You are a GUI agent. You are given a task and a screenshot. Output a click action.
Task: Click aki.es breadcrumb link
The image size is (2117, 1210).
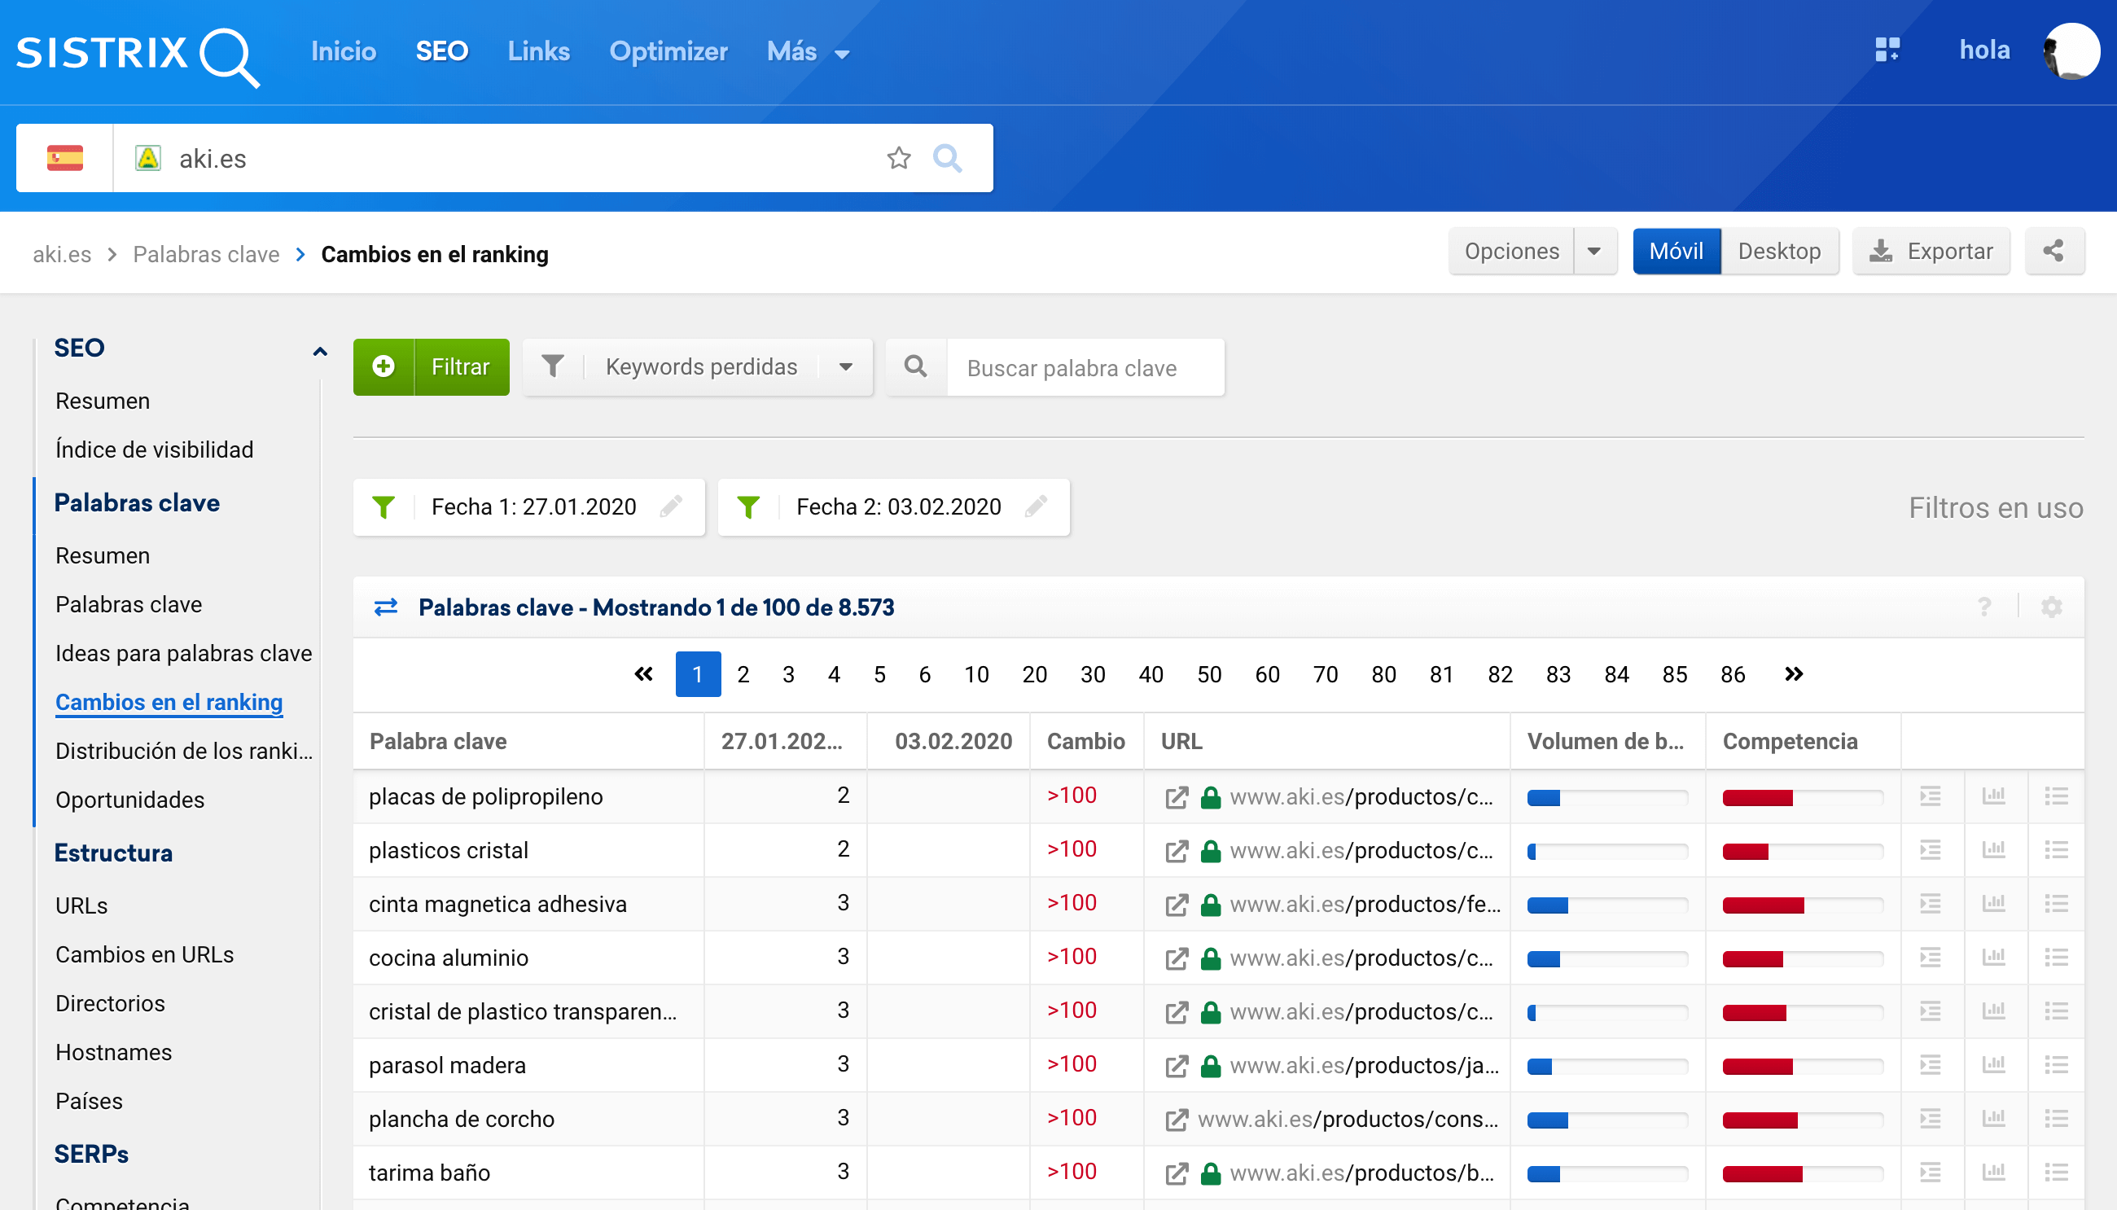62,254
